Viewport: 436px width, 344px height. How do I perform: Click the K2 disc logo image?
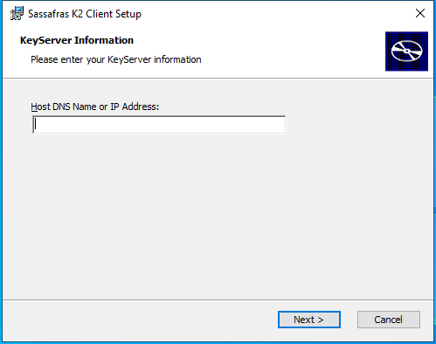(406, 52)
